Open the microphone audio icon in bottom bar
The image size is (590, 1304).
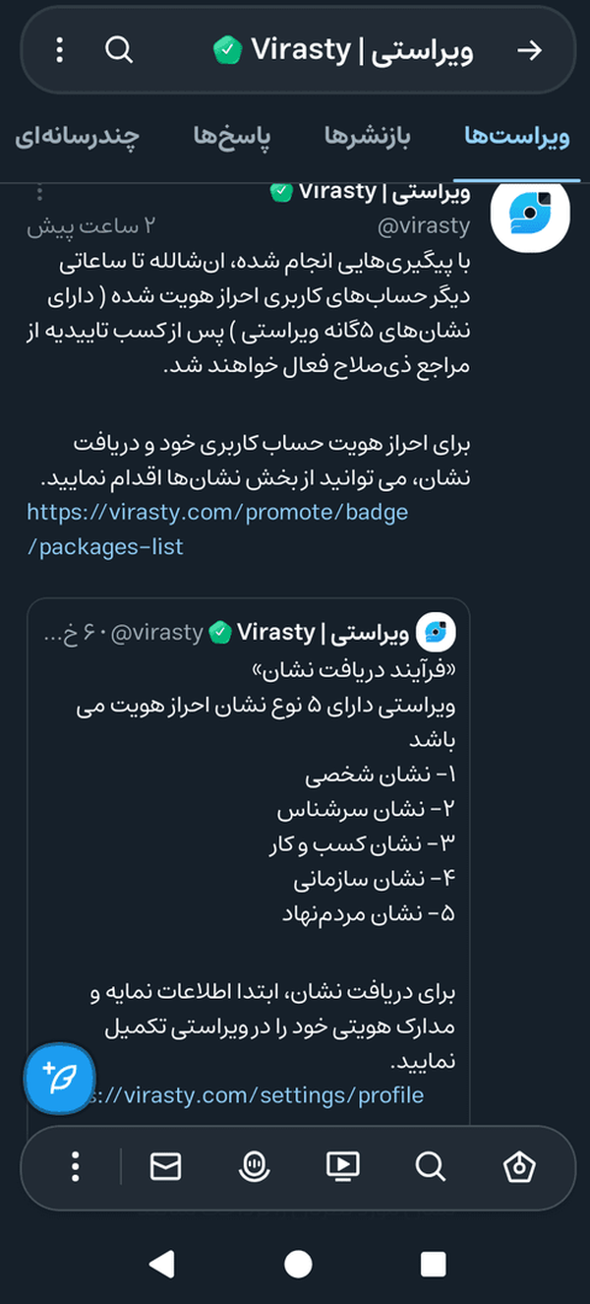(254, 1167)
